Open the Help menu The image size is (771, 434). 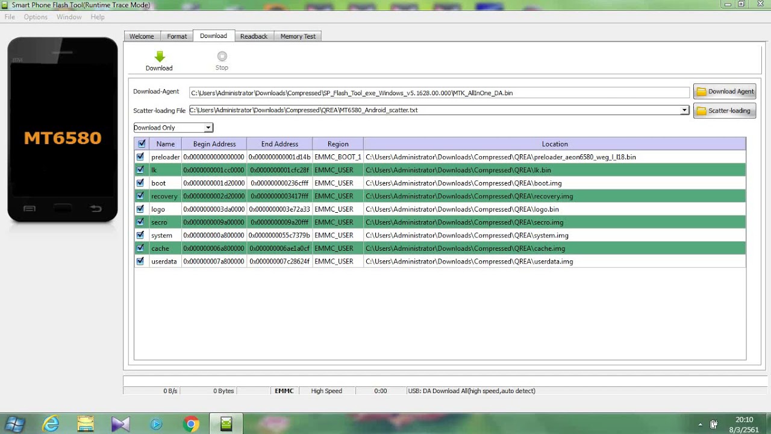(98, 17)
